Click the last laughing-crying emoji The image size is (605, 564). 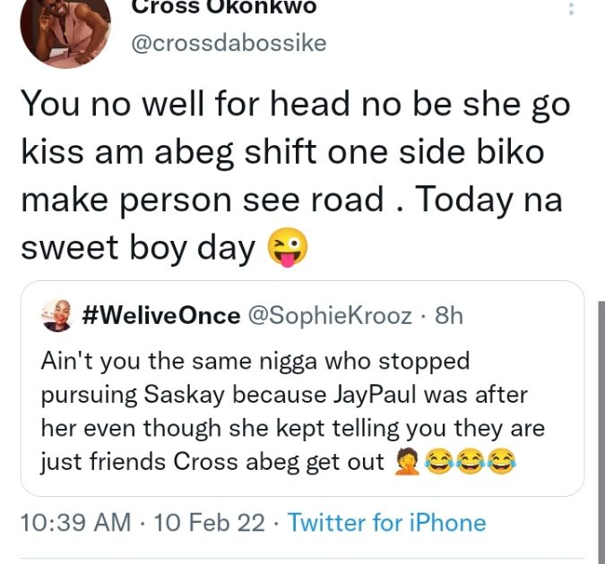tap(501, 464)
